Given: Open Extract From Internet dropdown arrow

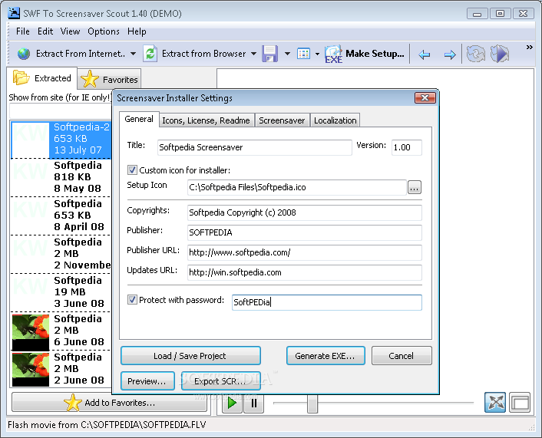Looking at the screenshot, I should tap(133, 54).
